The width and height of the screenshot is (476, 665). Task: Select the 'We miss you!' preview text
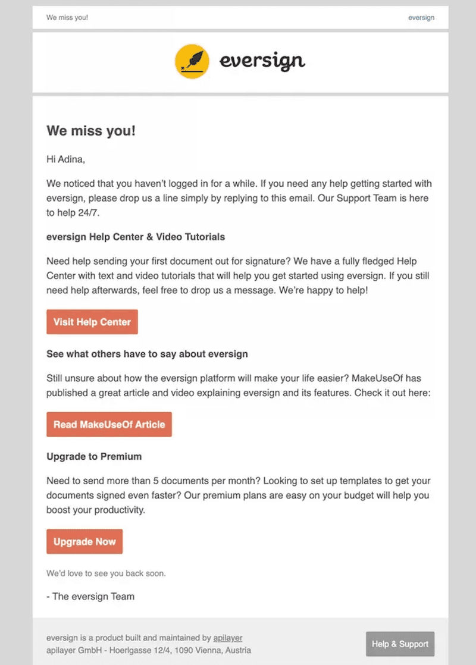(x=67, y=17)
